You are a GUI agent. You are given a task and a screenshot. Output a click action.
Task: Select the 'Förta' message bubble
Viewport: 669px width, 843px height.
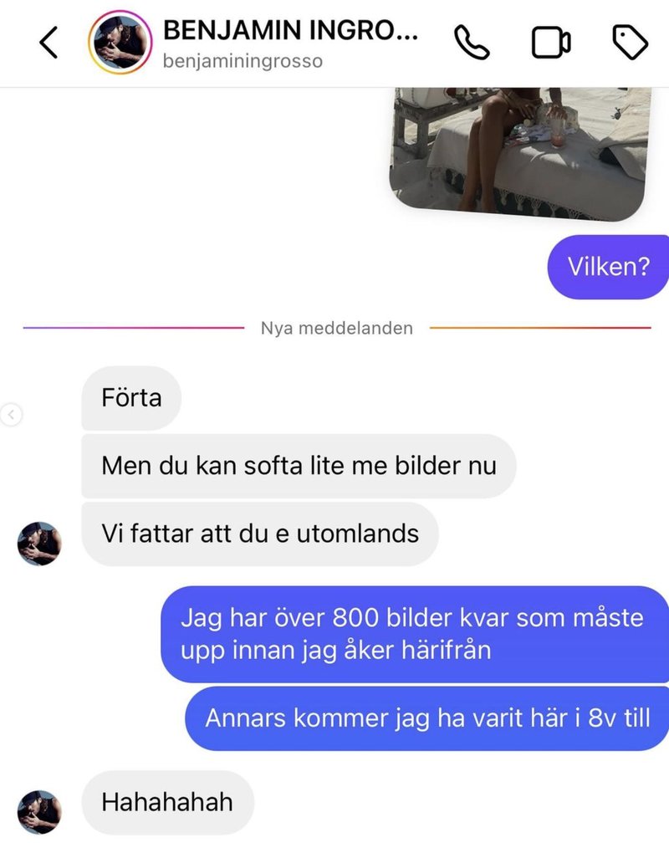coord(131,398)
